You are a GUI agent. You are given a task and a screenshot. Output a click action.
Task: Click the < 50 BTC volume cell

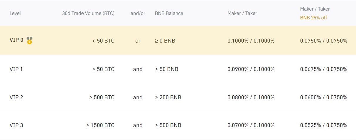tap(103, 41)
